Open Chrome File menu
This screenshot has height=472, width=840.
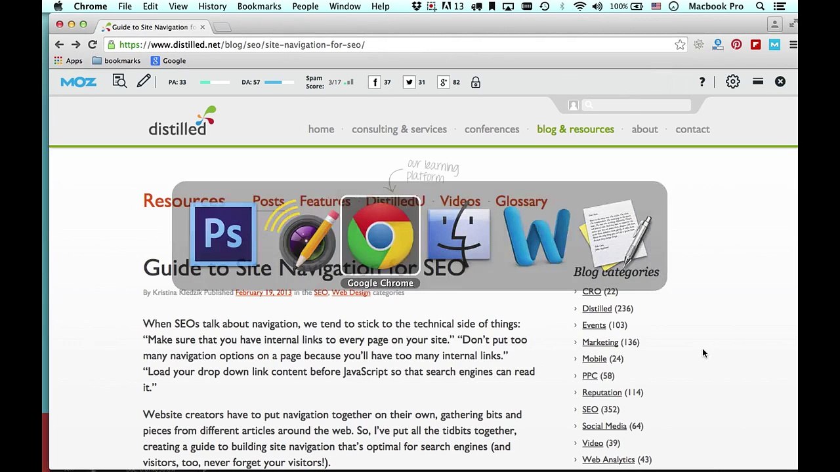125,7
